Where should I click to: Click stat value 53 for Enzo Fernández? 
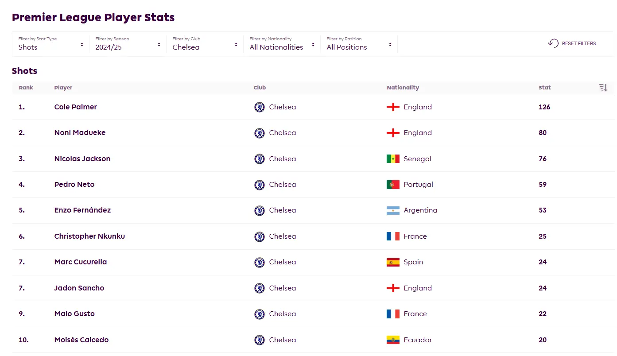click(x=543, y=210)
